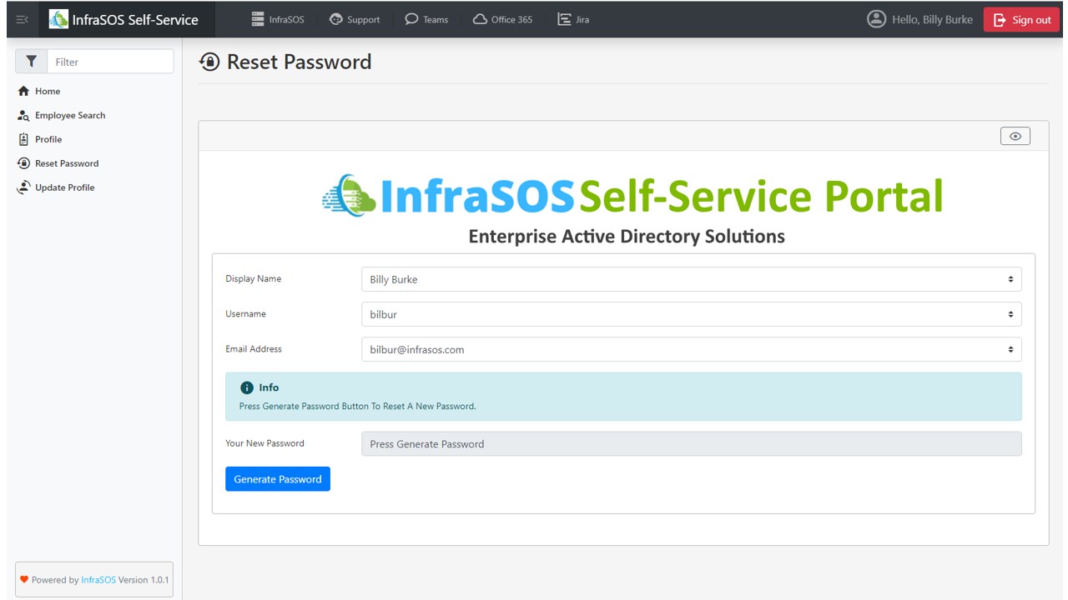Expand the Username dropdown

click(691, 314)
